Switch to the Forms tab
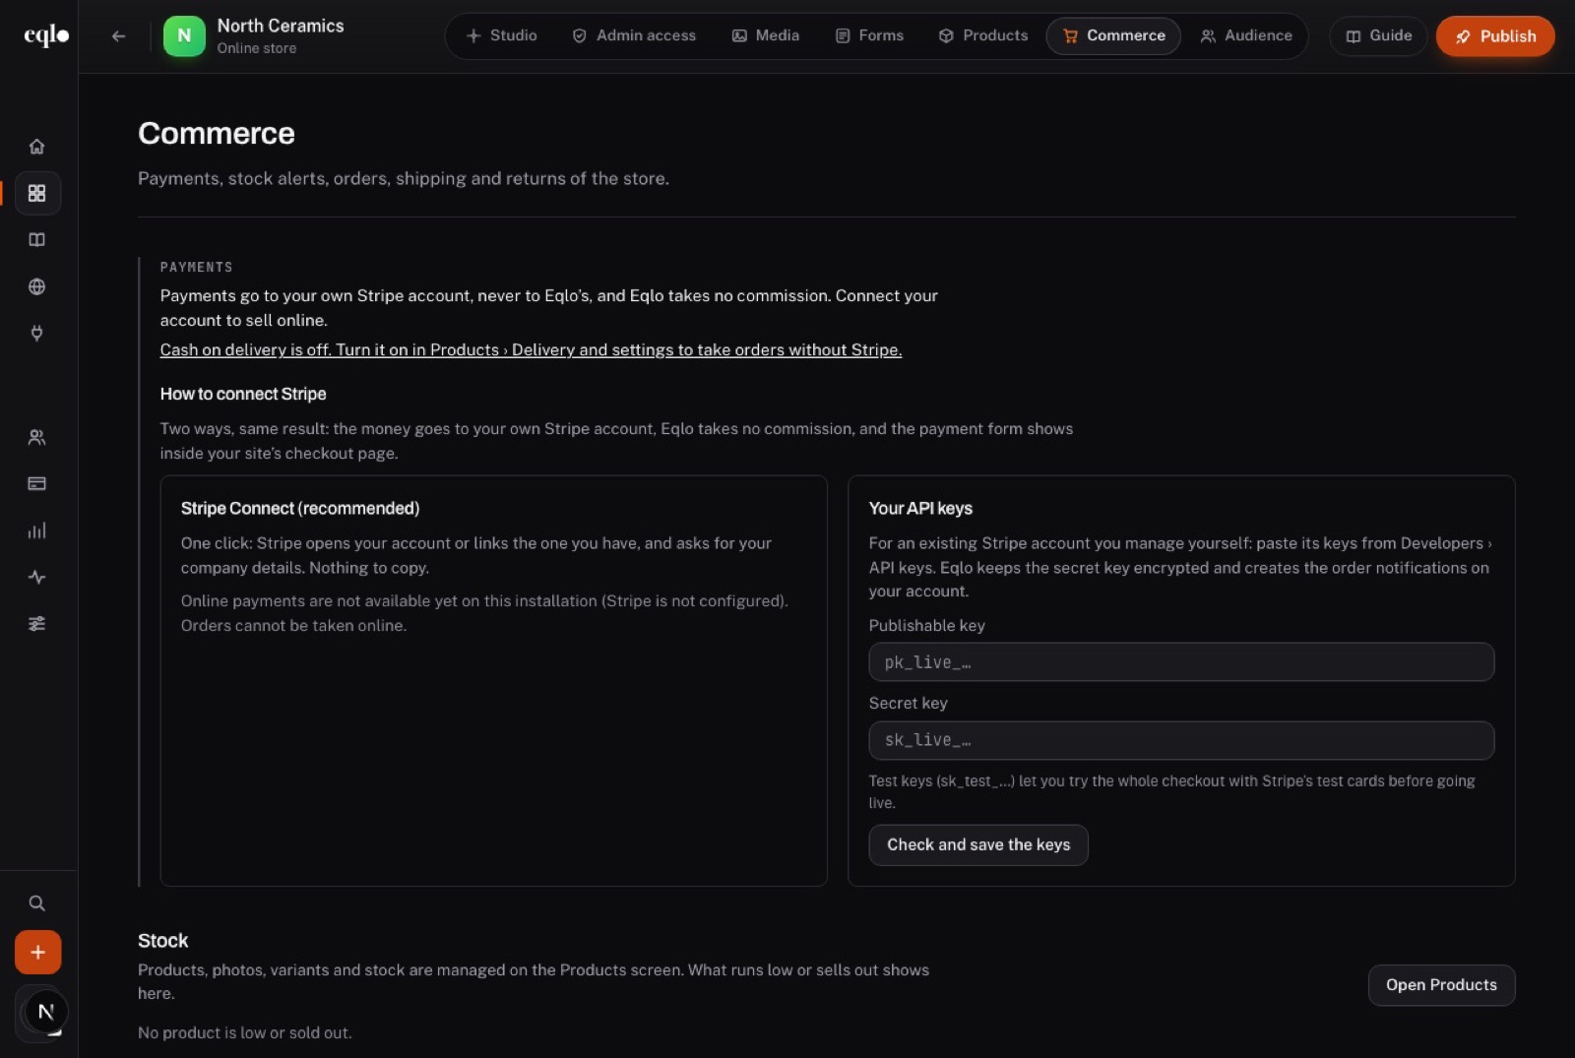Image resolution: width=1575 pixels, height=1058 pixels. [869, 35]
